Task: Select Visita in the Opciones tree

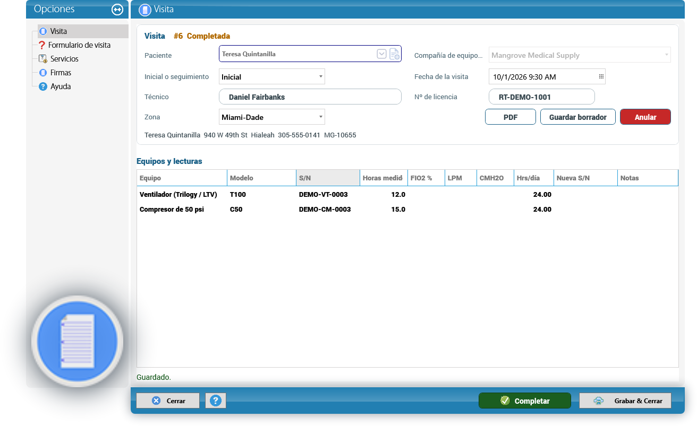Action: (x=83, y=31)
